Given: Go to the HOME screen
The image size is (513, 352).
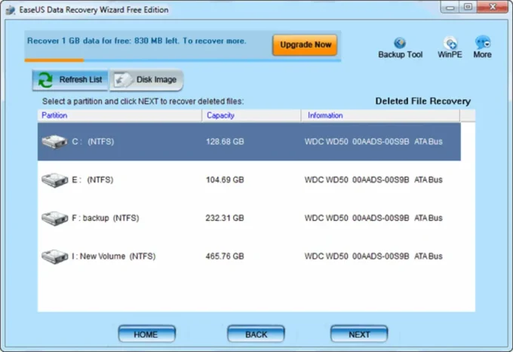Looking at the screenshot, I should [146, 334].
